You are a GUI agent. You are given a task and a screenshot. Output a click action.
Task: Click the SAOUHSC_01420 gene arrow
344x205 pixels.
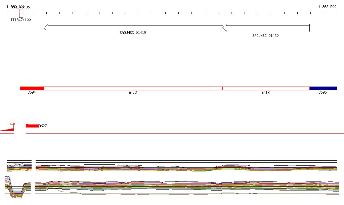coord(266,28)
